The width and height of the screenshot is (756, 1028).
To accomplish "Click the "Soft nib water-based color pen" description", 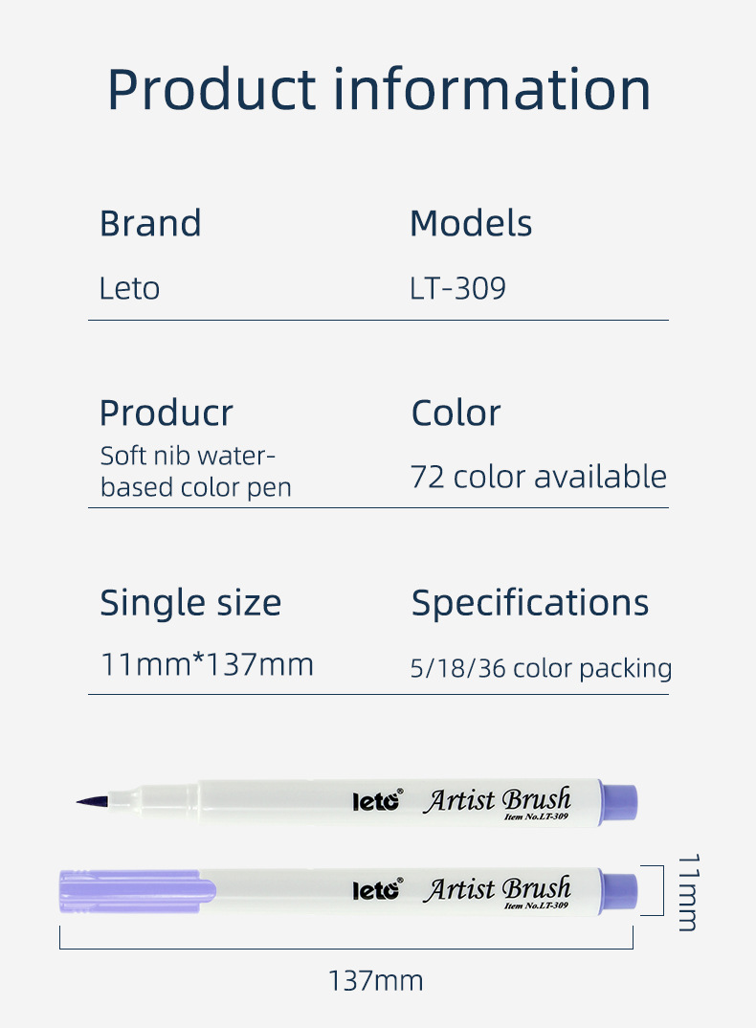I will coord(195,471).
